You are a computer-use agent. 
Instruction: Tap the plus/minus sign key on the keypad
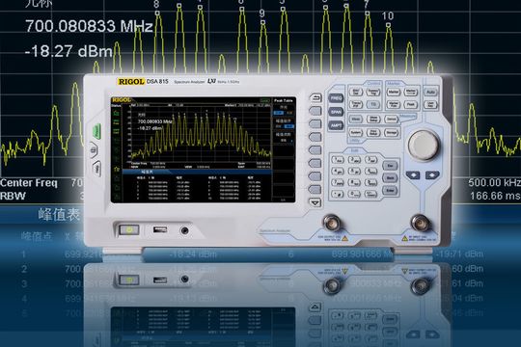[x=370, y=194]
